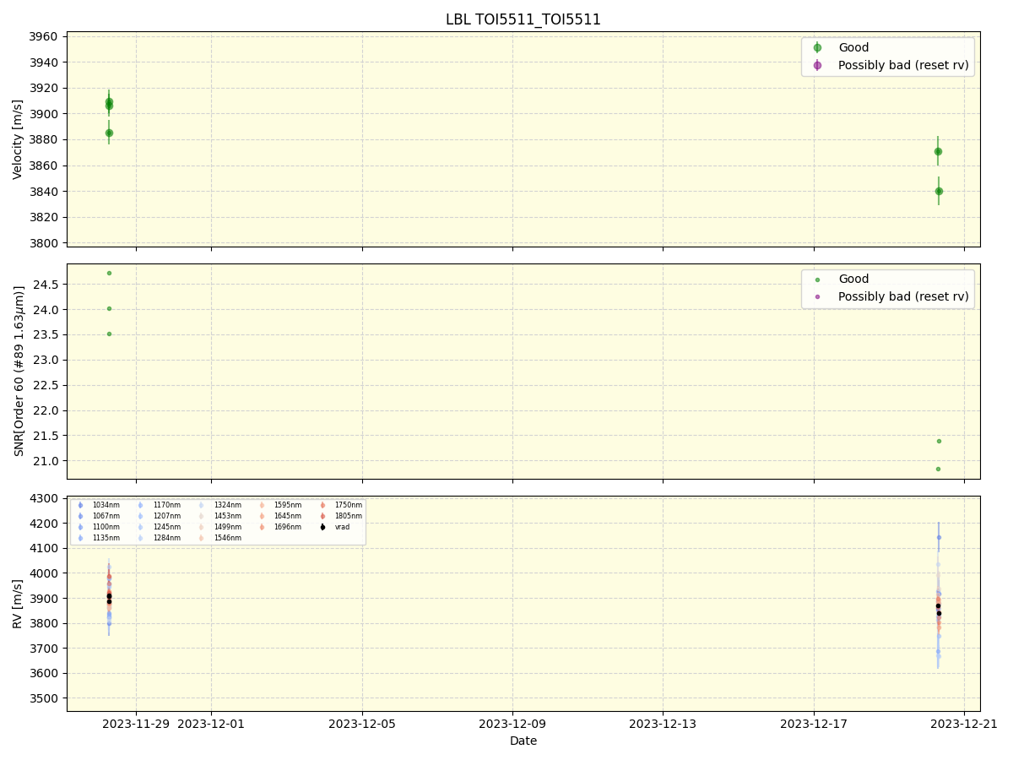Click the 3960 tick on Velocity axis

click(44, 37)
